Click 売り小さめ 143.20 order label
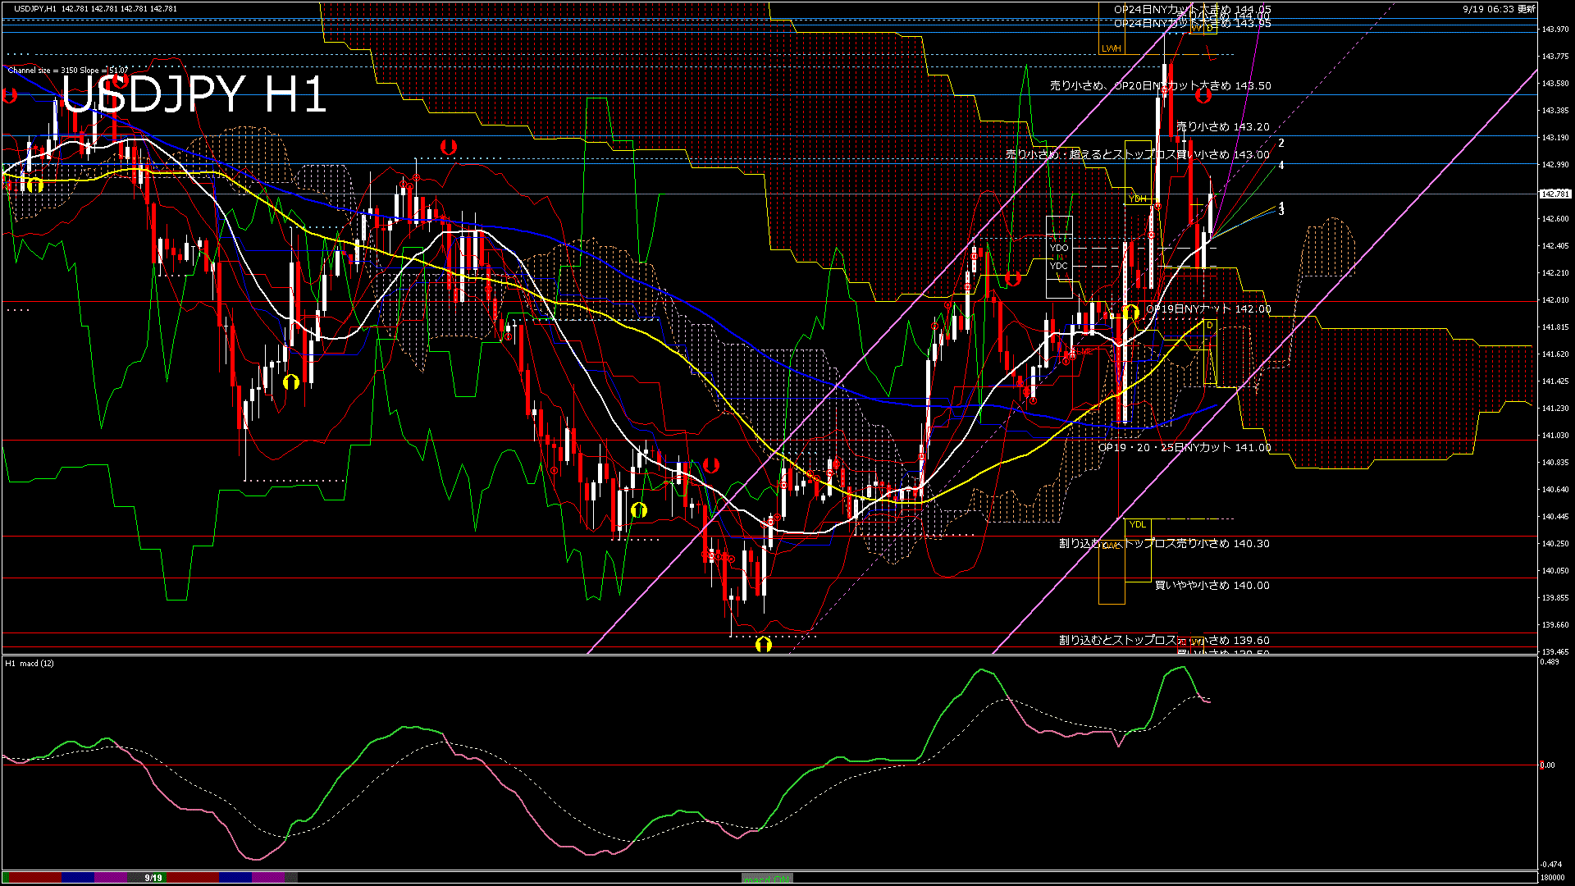The height and width of the screenshot is (886, 1575). 1222,127
